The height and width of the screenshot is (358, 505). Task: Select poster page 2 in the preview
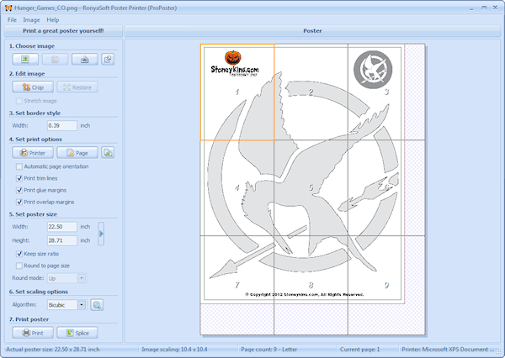click(311, 92)
